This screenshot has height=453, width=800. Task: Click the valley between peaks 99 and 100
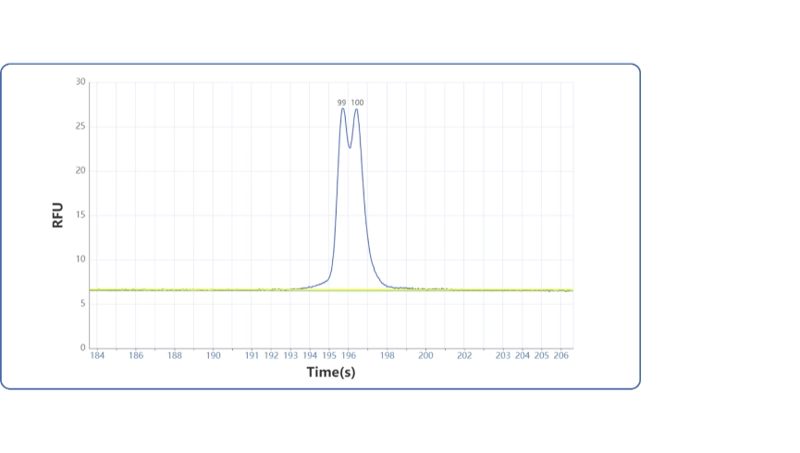[350, 146]
